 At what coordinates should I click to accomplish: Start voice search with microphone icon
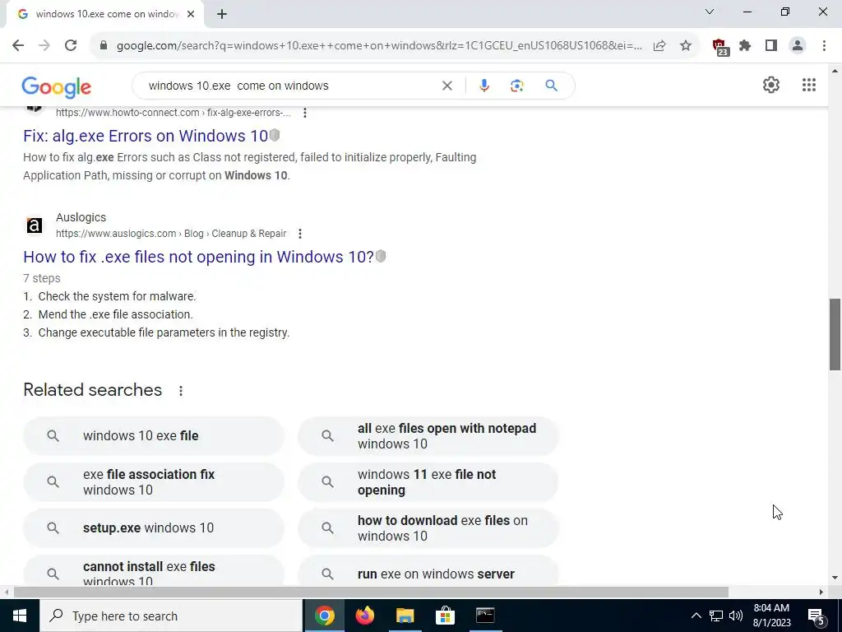tap(483, 86)
